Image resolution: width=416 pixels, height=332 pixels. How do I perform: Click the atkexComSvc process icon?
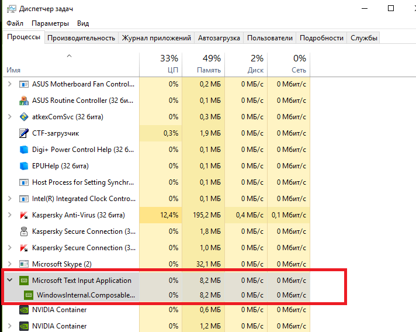24,117
